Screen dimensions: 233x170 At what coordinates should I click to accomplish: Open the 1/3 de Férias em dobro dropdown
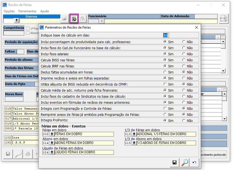point(134,134)
